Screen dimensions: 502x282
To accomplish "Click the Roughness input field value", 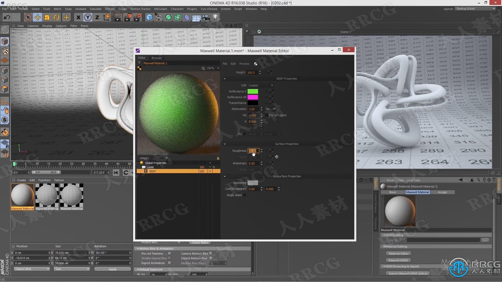I will pyautogui.click(x=253, y=150).
